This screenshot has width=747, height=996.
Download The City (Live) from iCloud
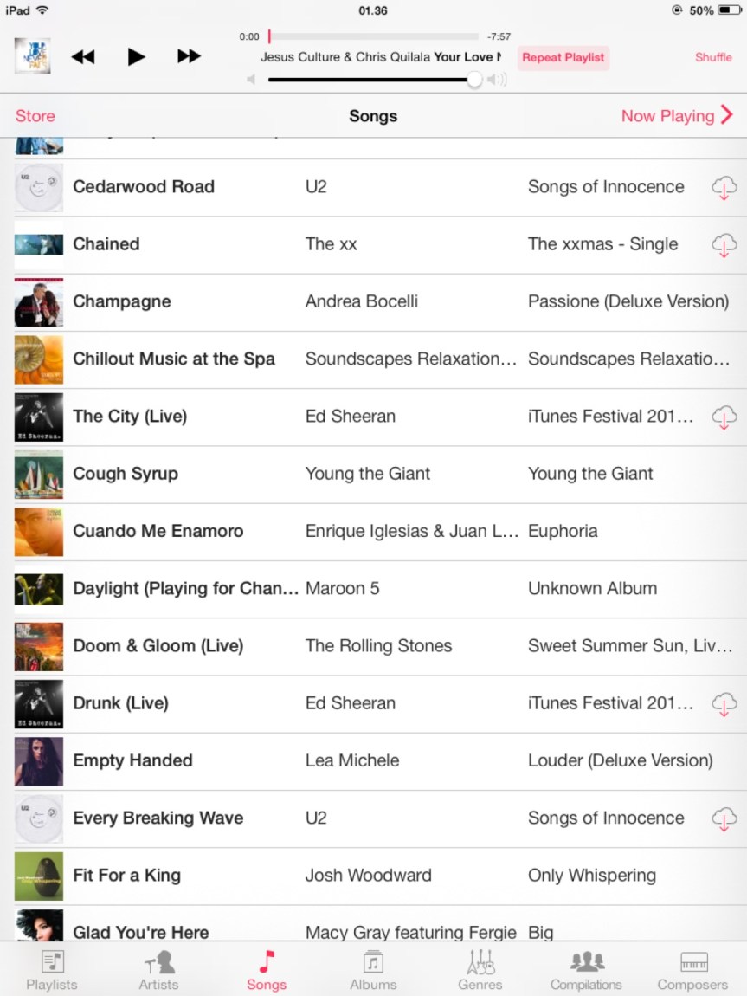(x=724, y=417)
